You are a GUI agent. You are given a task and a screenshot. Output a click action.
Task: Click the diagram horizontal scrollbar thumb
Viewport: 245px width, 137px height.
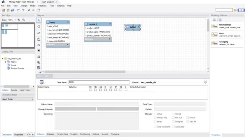point(85,72)
